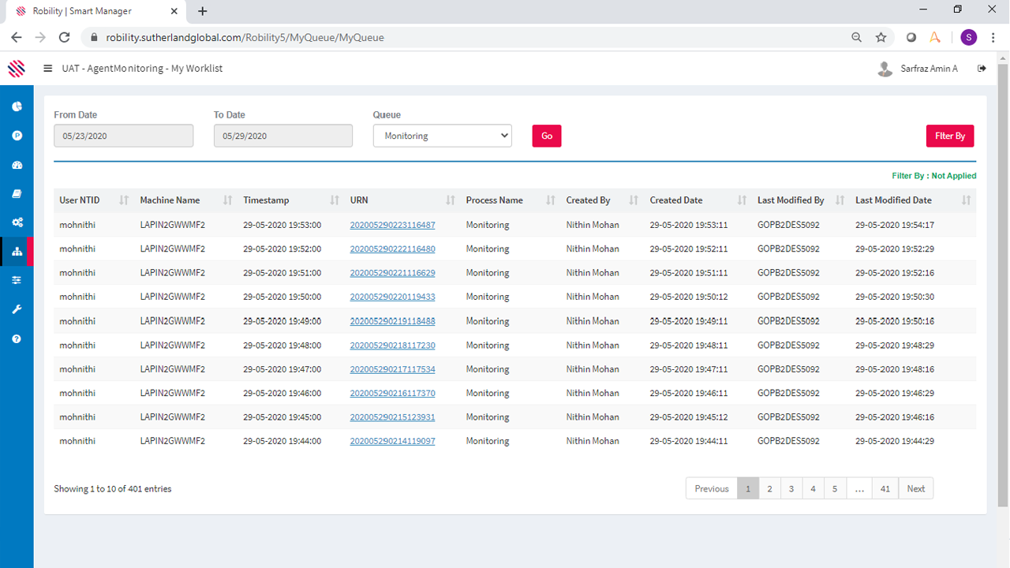
Task: Open URN 202005290219118488
Action: point(392,321)
